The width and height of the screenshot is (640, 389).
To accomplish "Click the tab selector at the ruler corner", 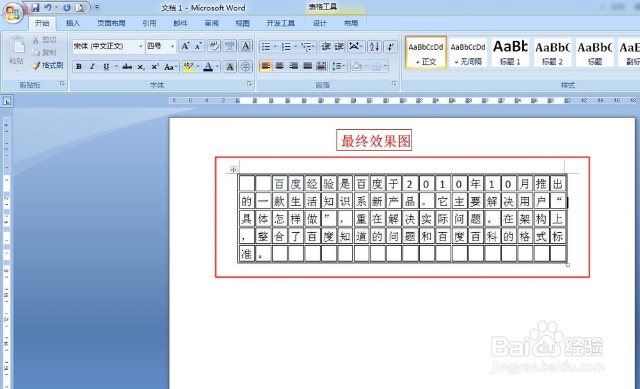I will tap(7, 101).
